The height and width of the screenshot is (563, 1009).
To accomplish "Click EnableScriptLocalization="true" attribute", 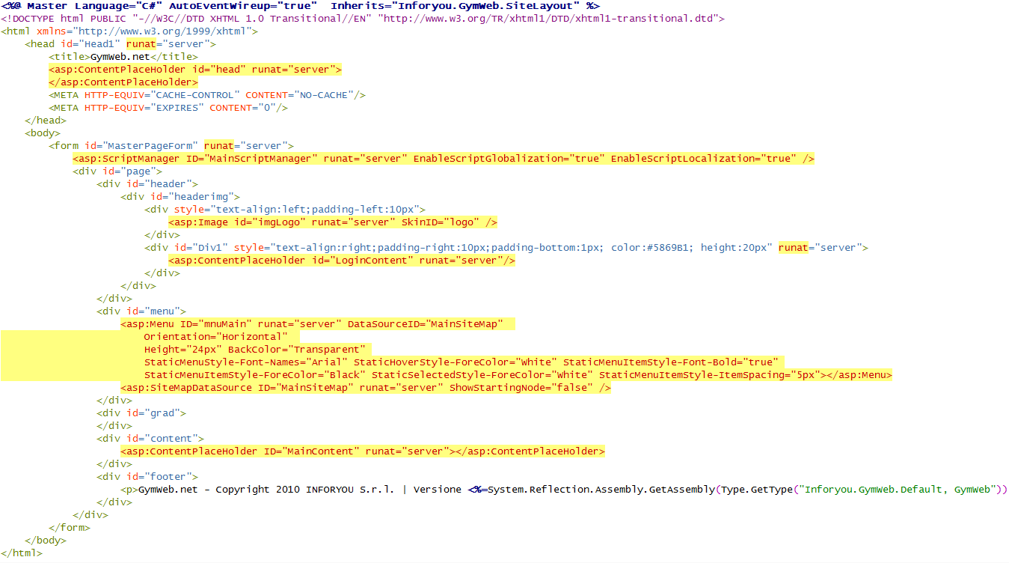I will [703, 158].
